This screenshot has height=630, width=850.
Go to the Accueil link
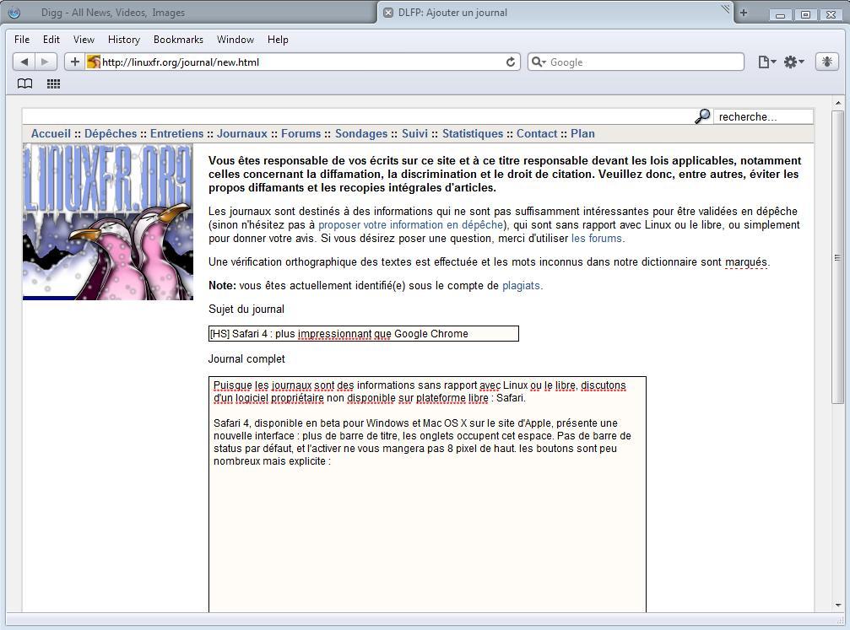pyautogui.click(x=51, y=134)
